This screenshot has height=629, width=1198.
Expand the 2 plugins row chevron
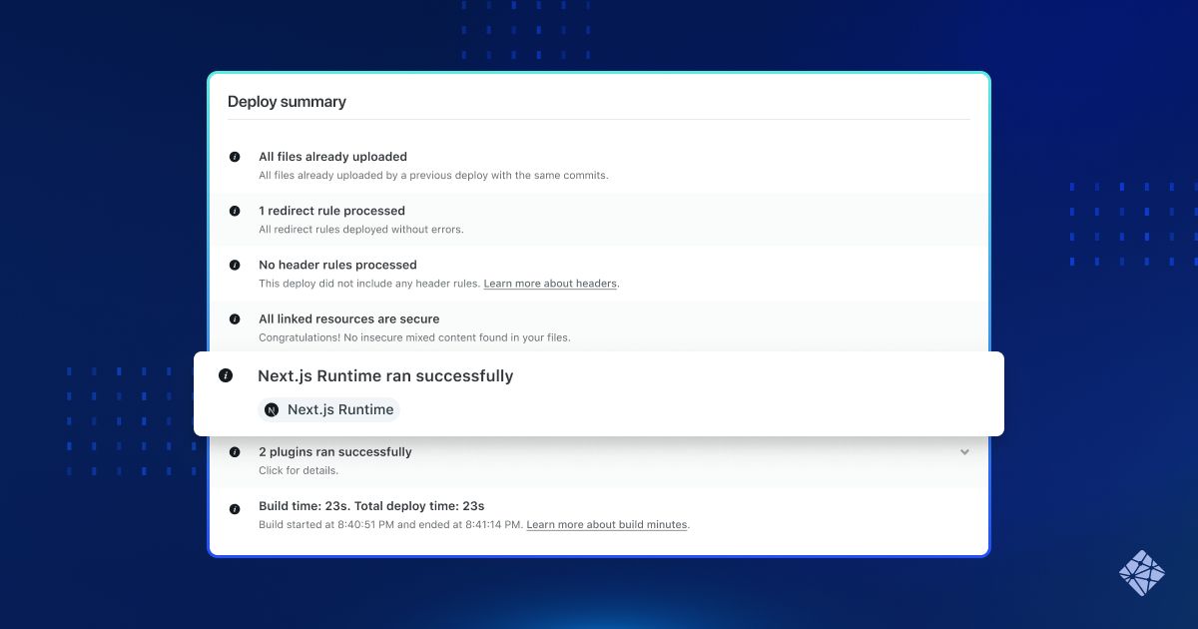tap(964, 452)
